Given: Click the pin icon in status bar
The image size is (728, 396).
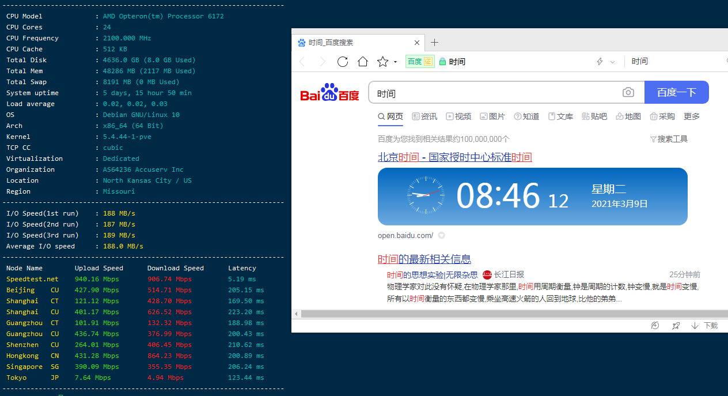Looking at the screenshot, I should (676, 326).
